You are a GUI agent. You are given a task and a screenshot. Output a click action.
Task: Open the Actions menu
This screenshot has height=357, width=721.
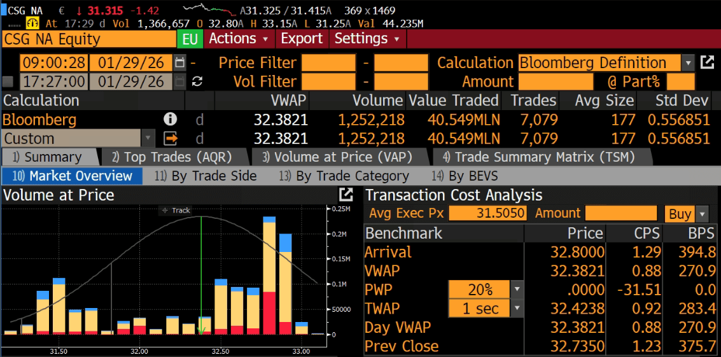239,39
